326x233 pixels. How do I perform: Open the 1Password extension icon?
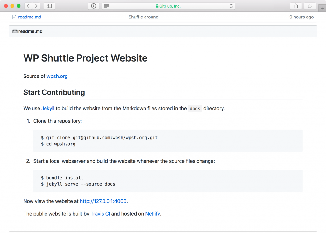pyautogui.click(x=94, y=6)
